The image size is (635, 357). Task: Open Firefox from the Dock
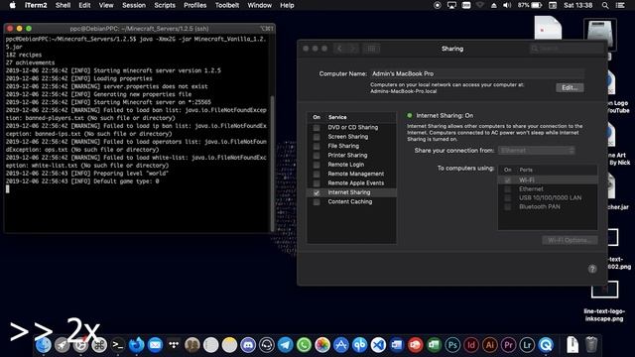[x=137, y=345]
